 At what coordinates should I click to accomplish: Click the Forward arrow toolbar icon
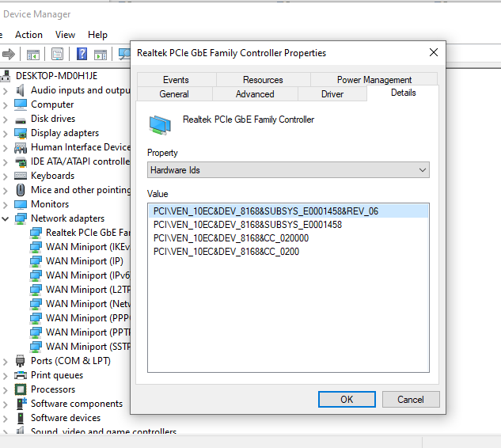[x=9, y=54]
